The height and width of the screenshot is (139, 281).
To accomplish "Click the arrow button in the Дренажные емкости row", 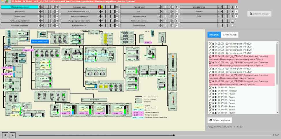I will 113,16.
